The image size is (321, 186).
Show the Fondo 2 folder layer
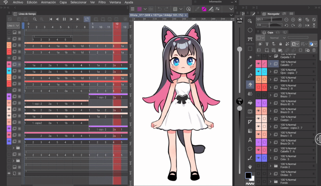pyautogui.click(x=258, y=166)
